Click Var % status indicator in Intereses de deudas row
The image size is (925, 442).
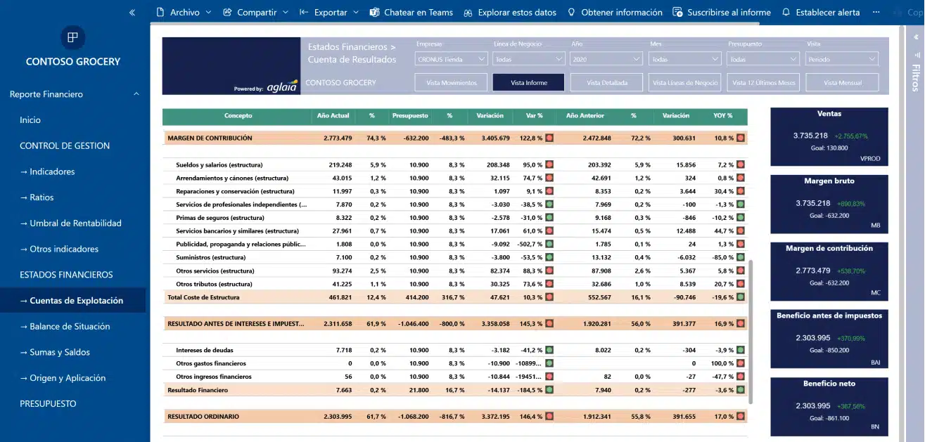tap(549, 350)
